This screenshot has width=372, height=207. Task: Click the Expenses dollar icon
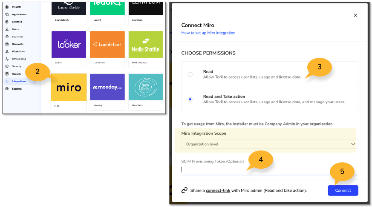(7, 37)
